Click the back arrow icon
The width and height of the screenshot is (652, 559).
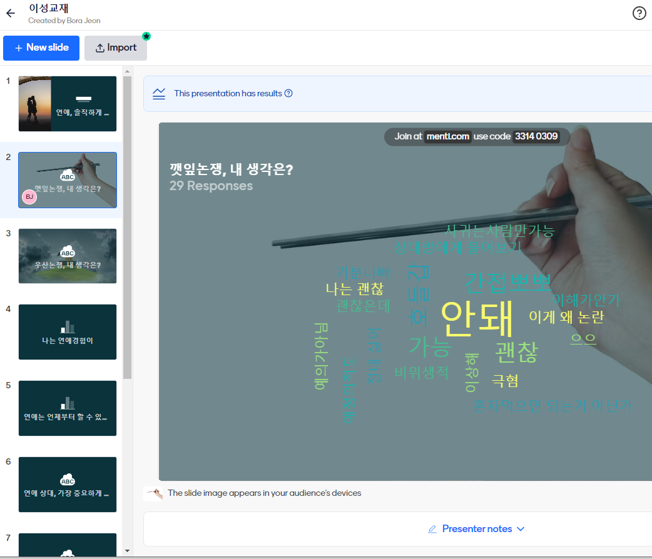click(11, 13)
